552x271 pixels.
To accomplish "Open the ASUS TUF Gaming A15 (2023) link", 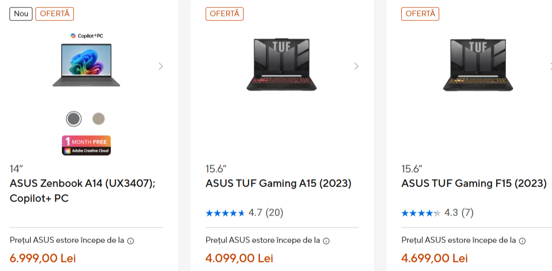I will tap(278, 184).
